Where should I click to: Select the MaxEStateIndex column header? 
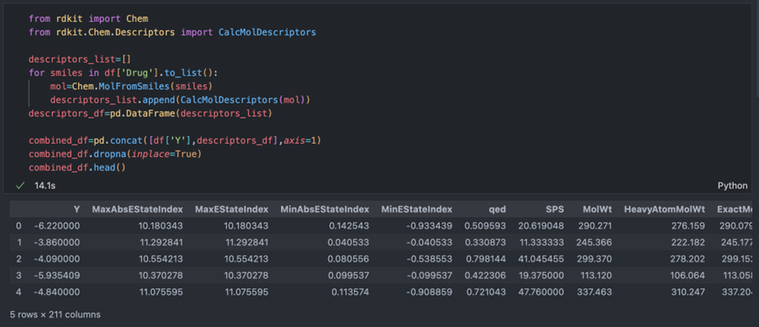pyautogui.click(x=231, y=209)
